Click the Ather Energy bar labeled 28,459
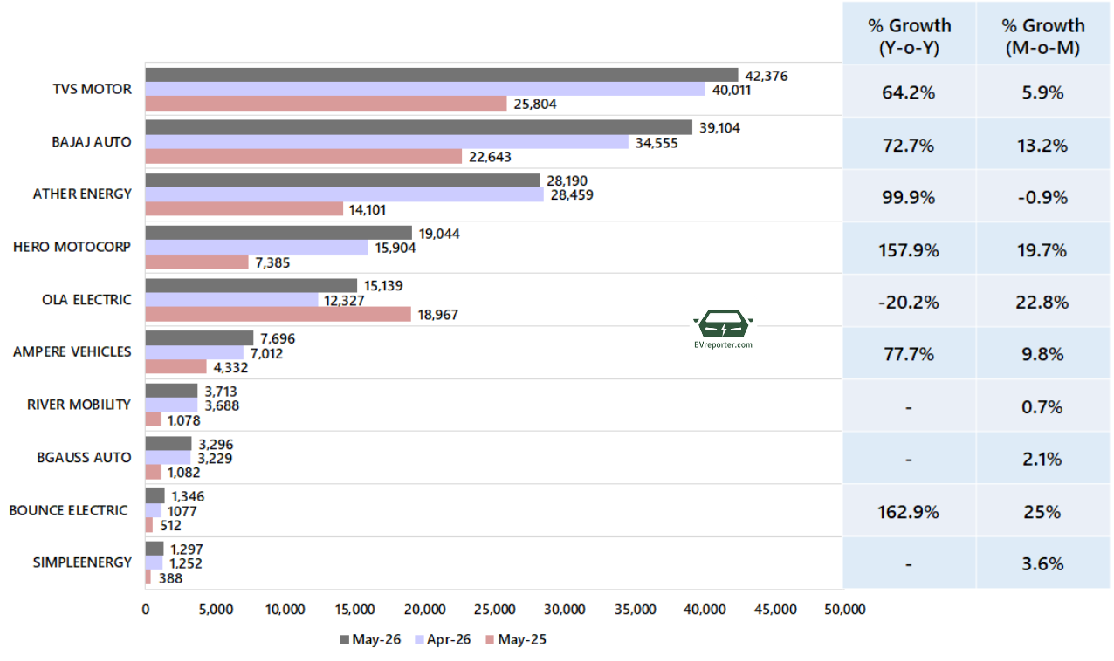 point(344,194)
